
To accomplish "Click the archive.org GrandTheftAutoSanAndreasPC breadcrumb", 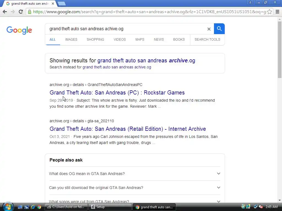I will click(96, 85).
